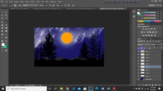
Task: Hide the Layer 7 layer
Action: (138, 61)
